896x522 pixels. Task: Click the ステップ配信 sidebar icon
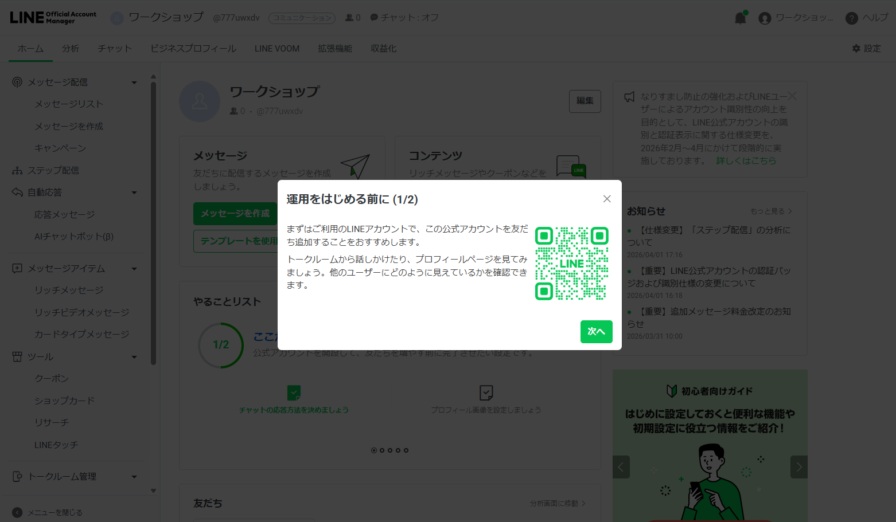(16, 170)
